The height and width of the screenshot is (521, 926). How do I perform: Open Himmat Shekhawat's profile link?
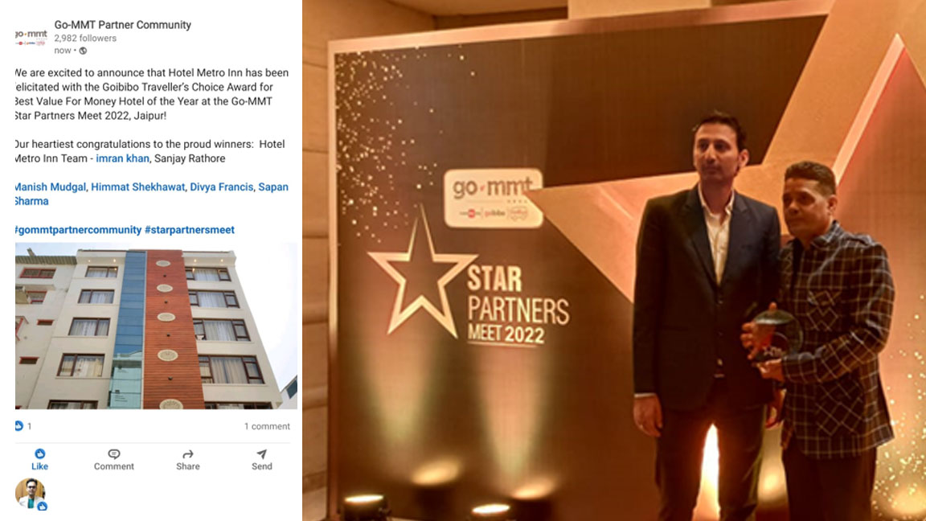[x=137, y=187]
